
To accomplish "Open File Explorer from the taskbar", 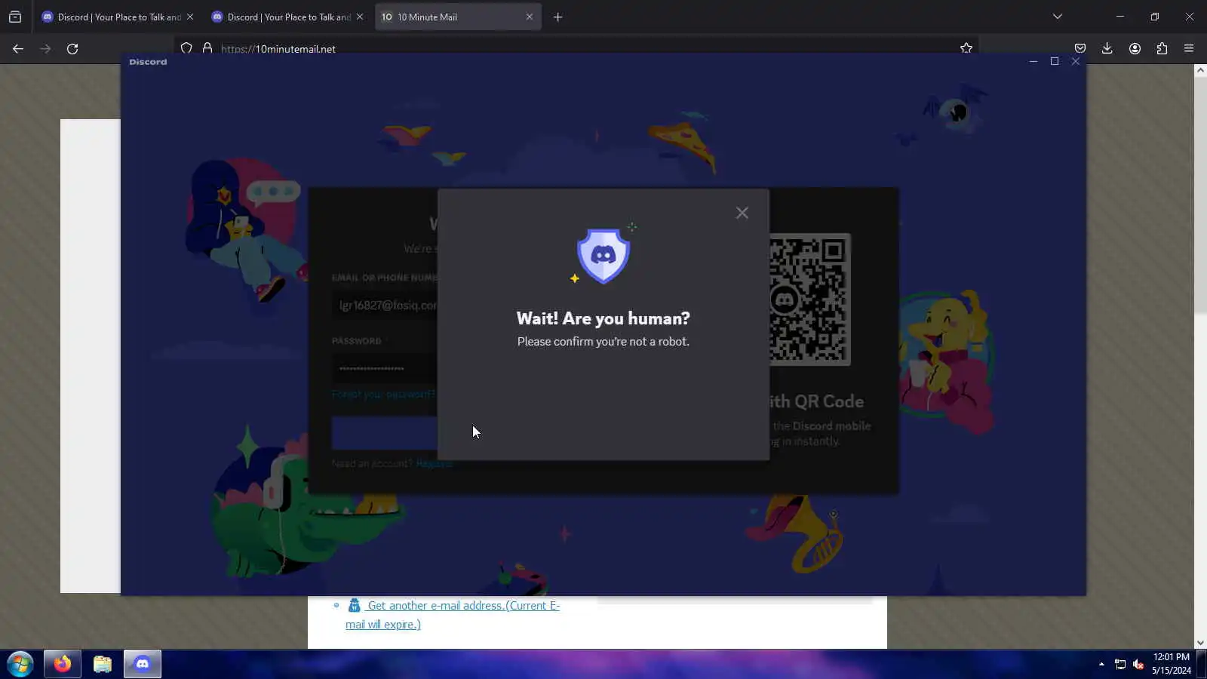I will tap(103, 664).
